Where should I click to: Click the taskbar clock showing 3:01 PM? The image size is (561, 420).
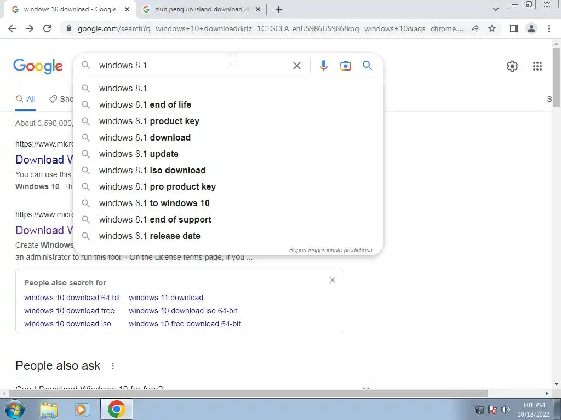[x=533, y=410]
